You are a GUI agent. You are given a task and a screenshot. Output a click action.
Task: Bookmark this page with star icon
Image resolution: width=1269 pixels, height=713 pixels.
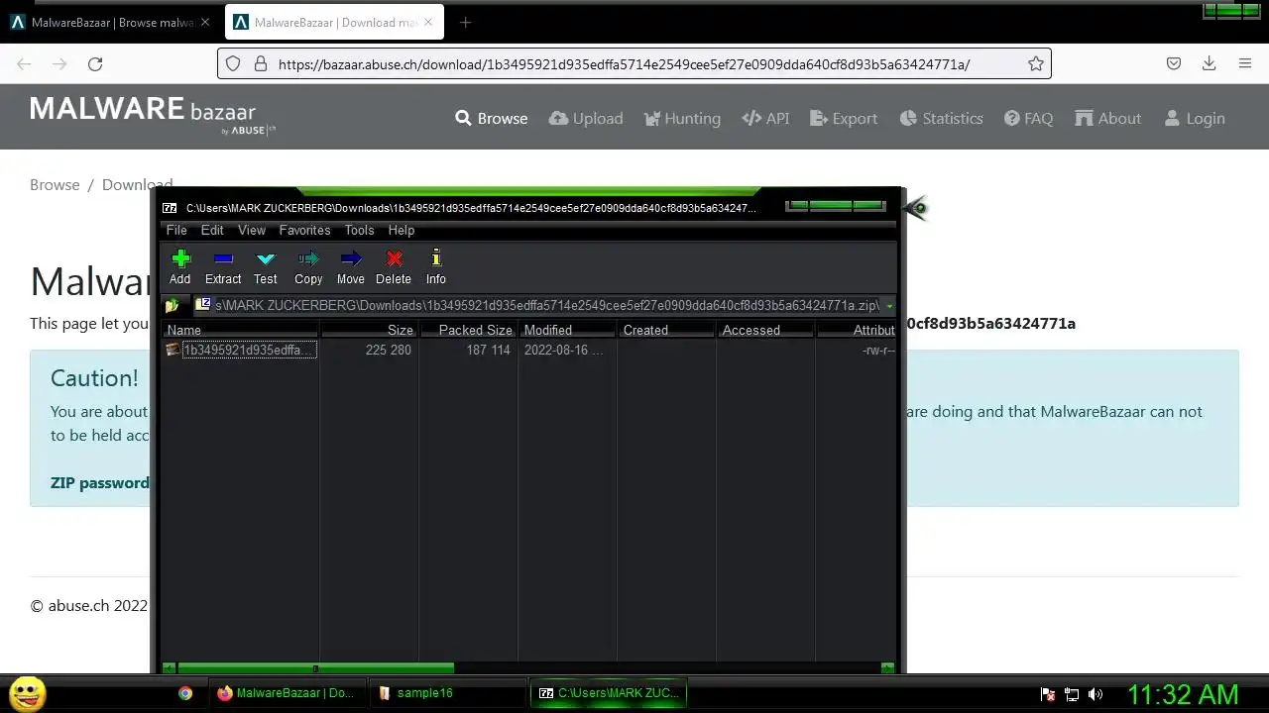tap(1036, 64)
